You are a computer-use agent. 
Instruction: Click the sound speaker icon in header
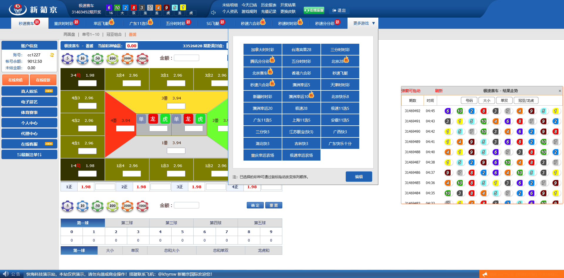tap(214, 12)
